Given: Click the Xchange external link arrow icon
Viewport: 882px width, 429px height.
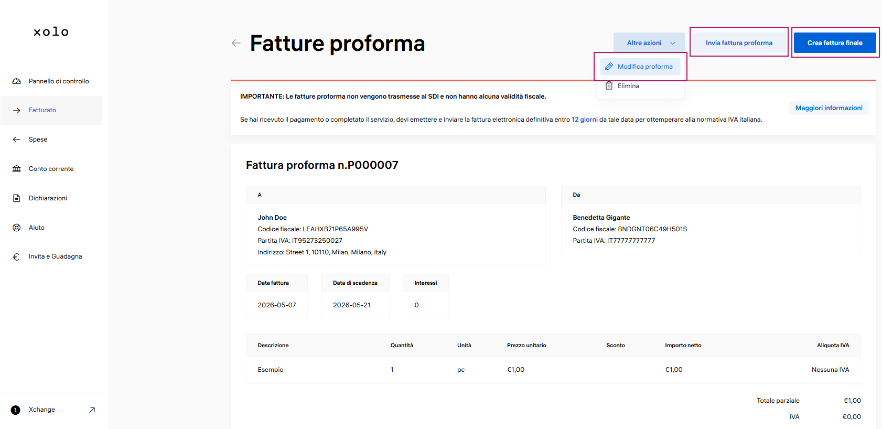Looking at the screenshot, I should point(92,410).
